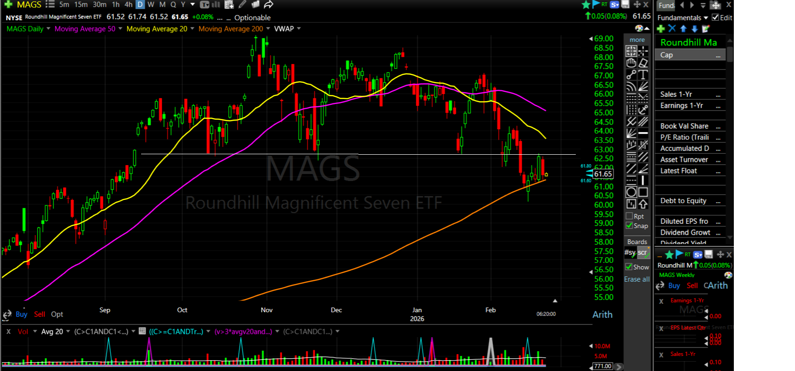Move item up with blue up arrow

[683, 29]
